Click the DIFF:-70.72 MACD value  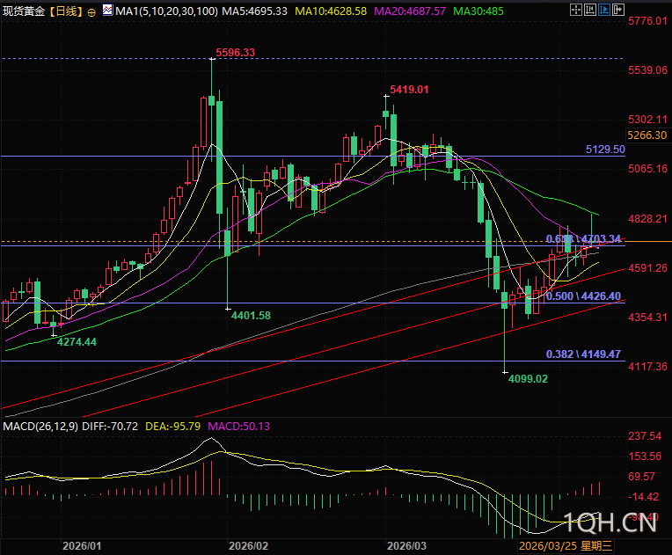click(110, 426)
